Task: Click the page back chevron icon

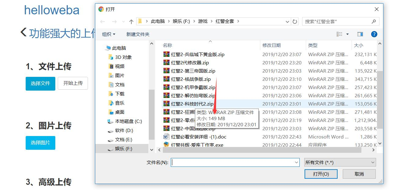Action: [23, 32]
